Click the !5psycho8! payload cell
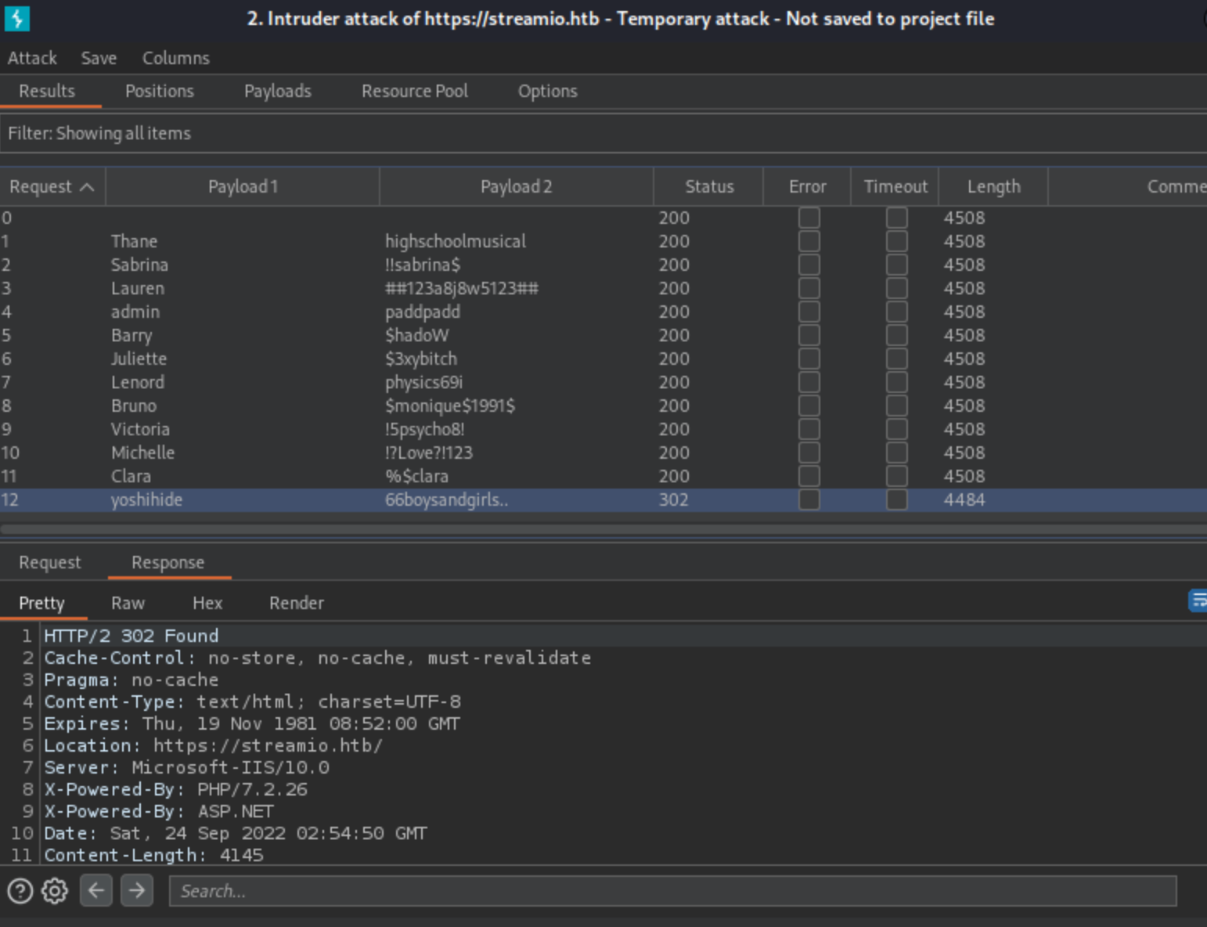This screenshot has width=1207, height=927. (x=425, y=429)
